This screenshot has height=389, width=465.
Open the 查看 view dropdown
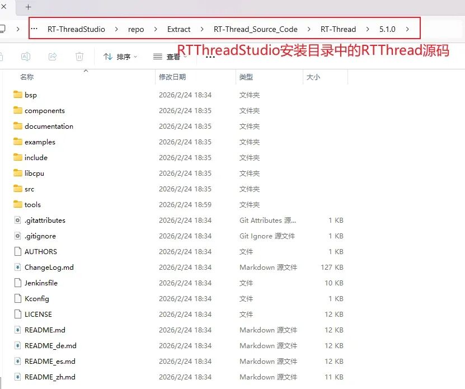170,57
